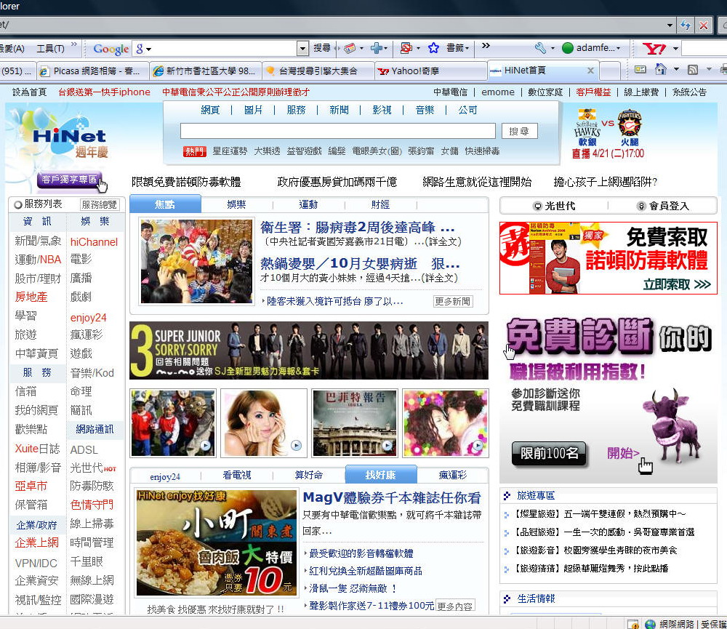This screenshot has width=727, height=629.
Task: Click the HiNet 搜尋 button
Action: pyautogui.click(x=519, y=131)
